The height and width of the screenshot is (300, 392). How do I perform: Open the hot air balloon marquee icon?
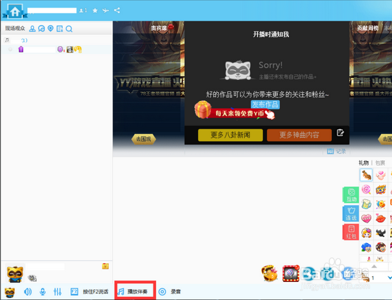click(x=291, y=274)
